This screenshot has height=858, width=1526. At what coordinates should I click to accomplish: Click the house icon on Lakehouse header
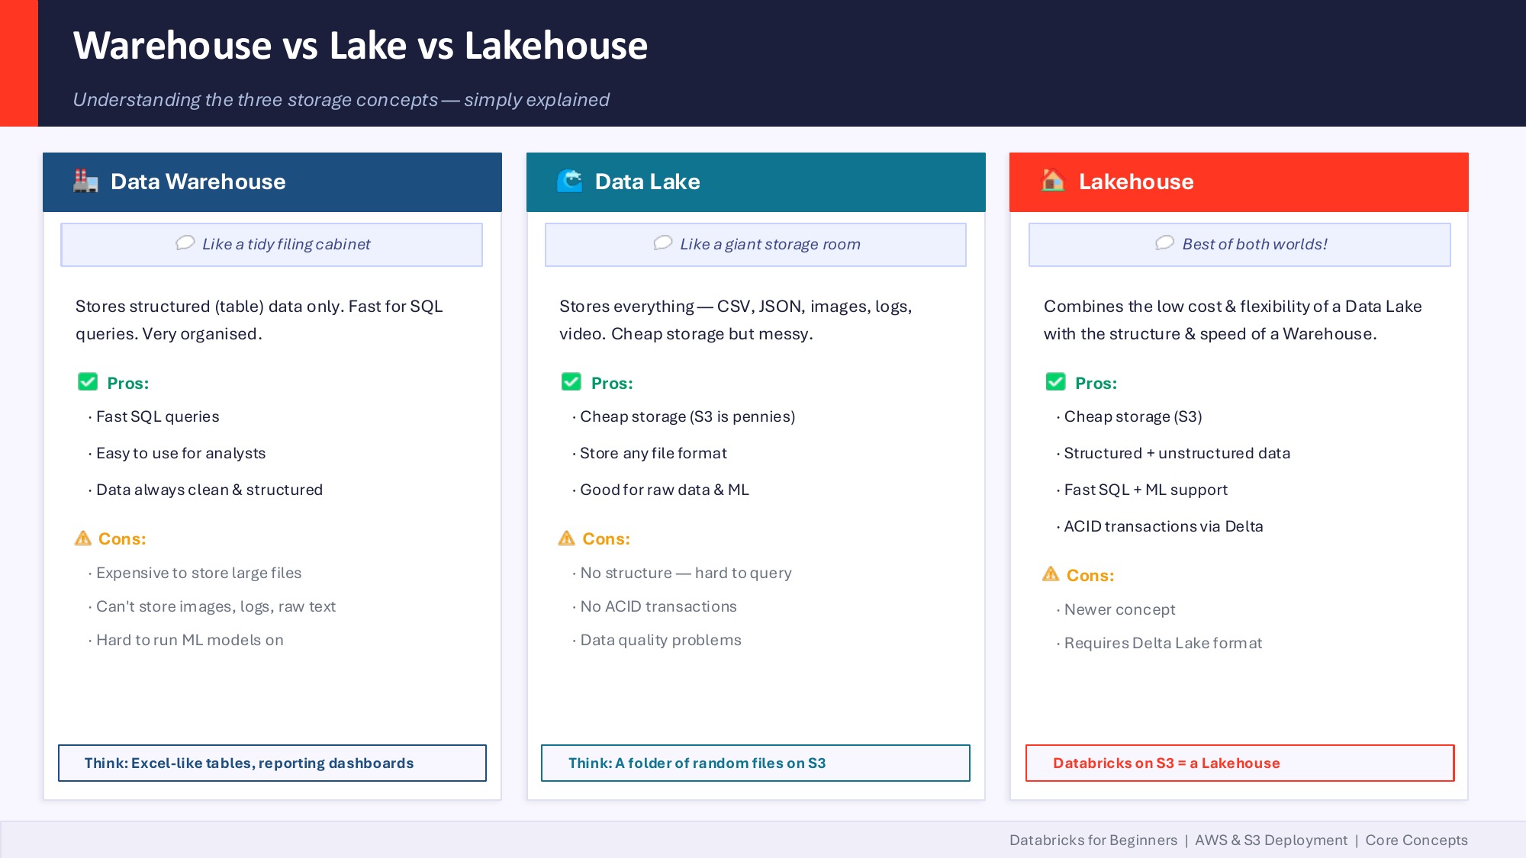click(1053, 182)
